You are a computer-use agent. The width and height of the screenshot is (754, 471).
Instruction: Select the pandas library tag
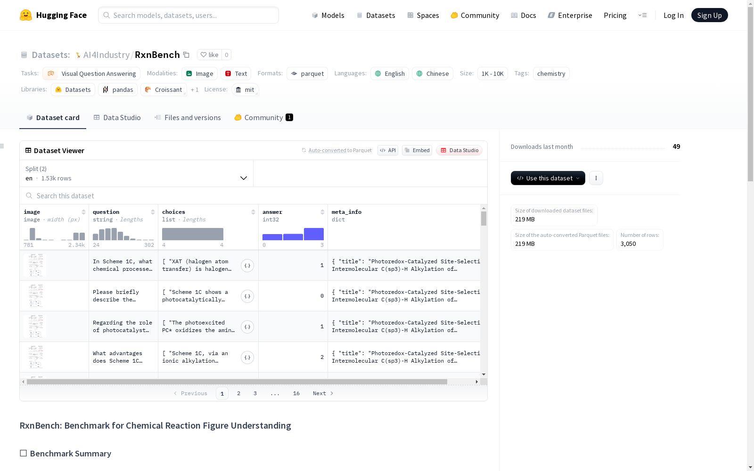(118, 89)
